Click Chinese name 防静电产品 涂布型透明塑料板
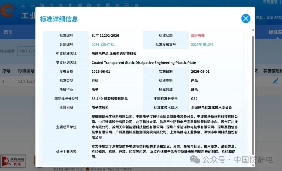 [x=114, y=53]
